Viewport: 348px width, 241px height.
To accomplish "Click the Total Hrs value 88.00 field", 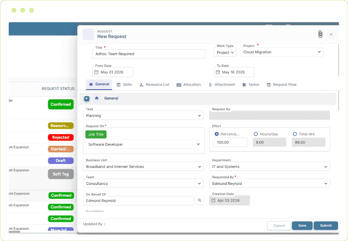I will coord(308,142).
